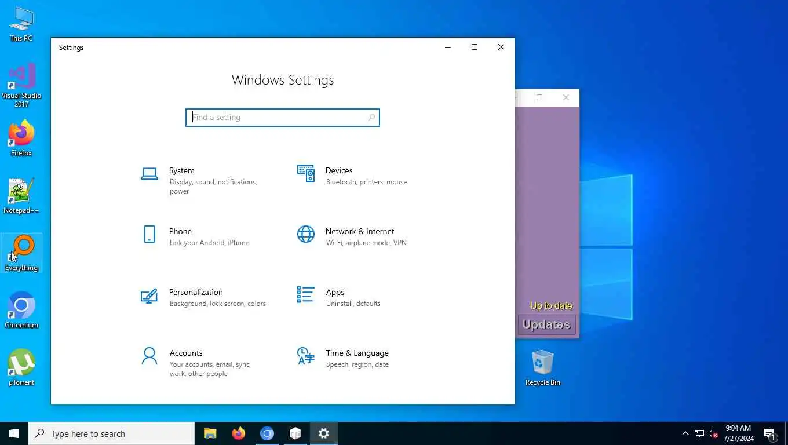Click the 'Up to date' status text
Image resolution: width=788 pixels, height=445 pixels.
[551, 305]
